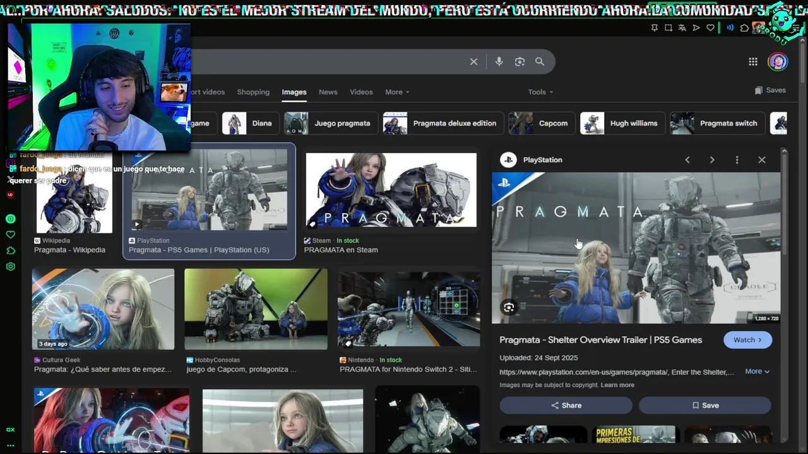Screen dimensions: 808x454
Task: Open Pragmata PS5 Games PlayStation result
Action: (x=199, y=250)
